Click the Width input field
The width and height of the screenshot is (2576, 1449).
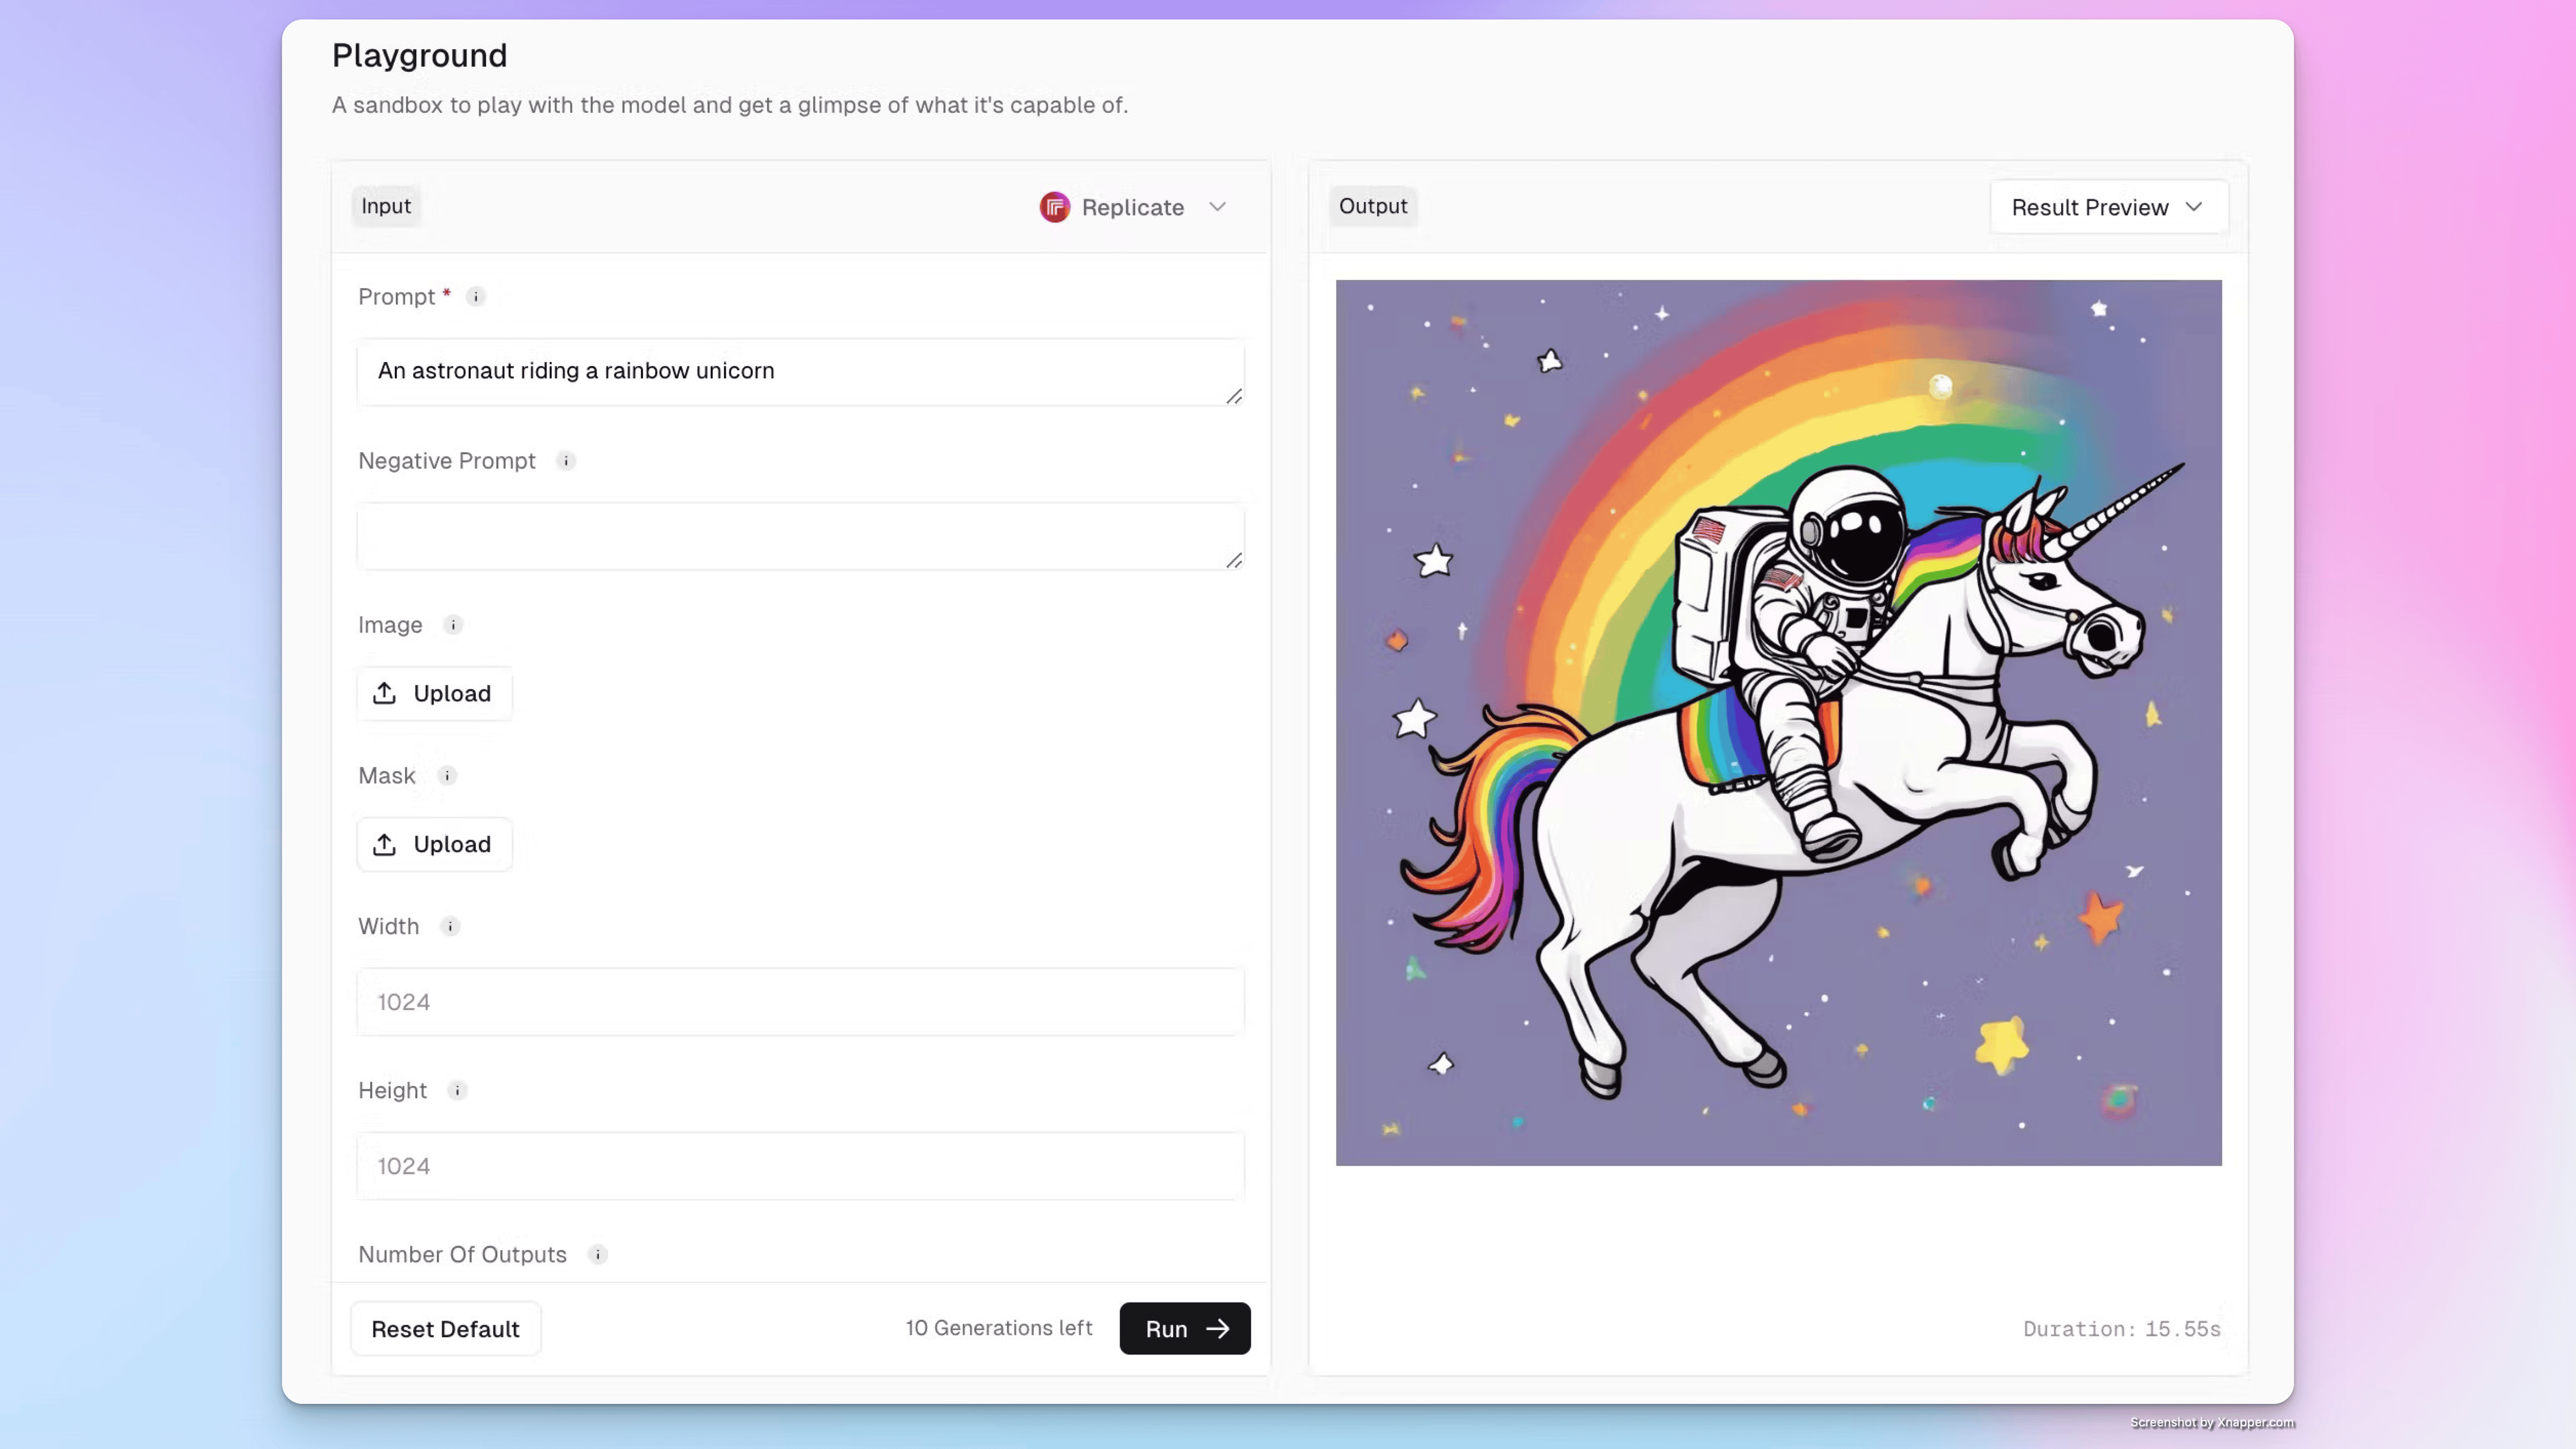[800, 1002]
